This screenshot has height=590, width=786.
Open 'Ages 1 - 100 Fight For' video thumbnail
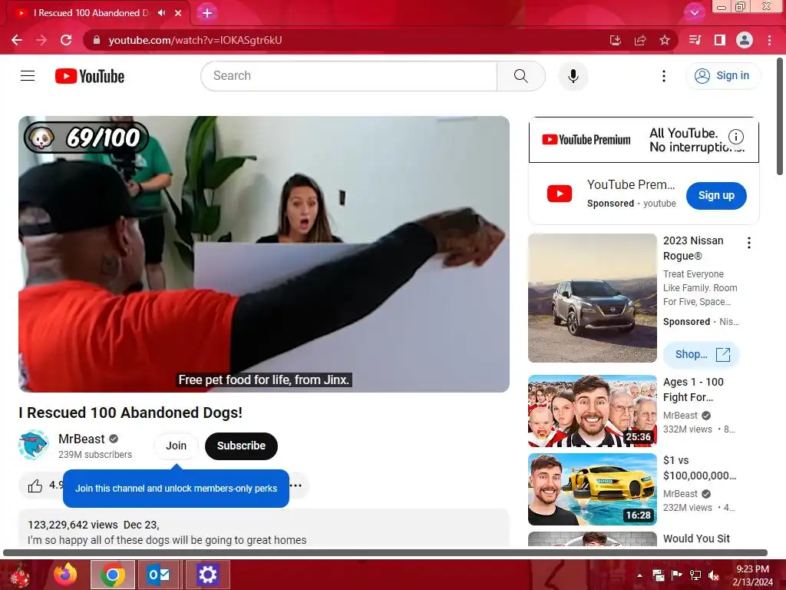tap(593, 411)
